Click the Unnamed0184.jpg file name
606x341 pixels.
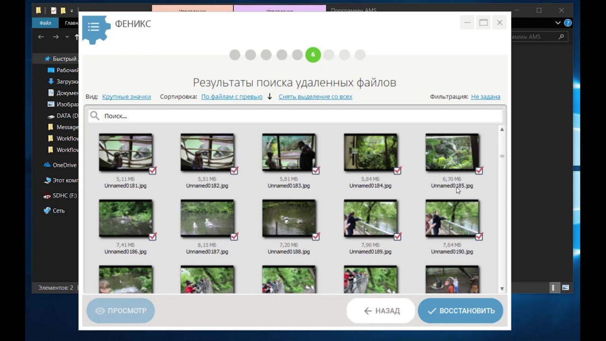[x=370, y=186]
